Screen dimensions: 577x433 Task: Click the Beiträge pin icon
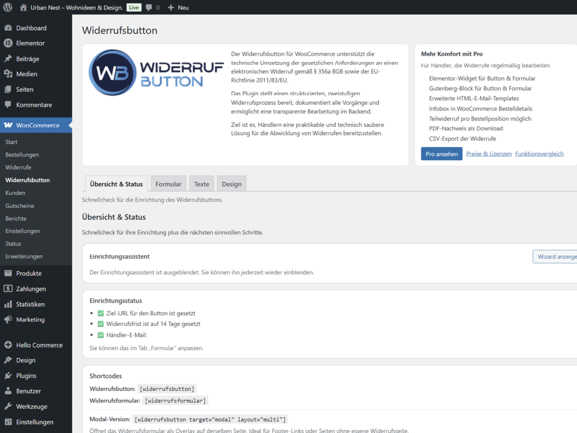8,59
